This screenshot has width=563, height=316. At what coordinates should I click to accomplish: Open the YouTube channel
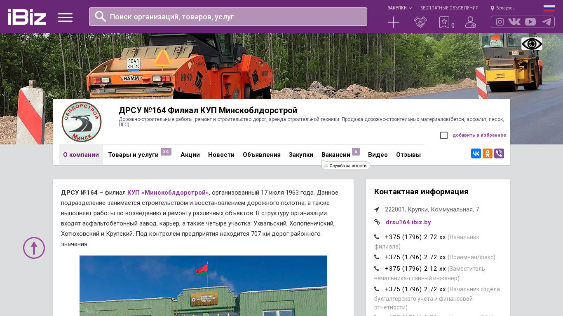[530, 22]
